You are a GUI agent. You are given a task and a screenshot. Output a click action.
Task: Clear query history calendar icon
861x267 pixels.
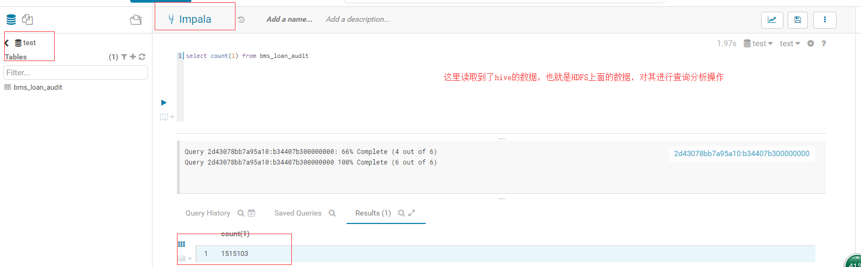251,213
